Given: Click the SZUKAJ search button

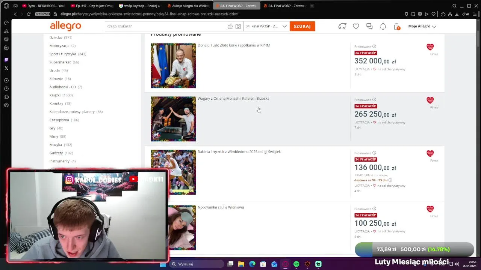Looking at the screenshot, I should click(302, 26).
